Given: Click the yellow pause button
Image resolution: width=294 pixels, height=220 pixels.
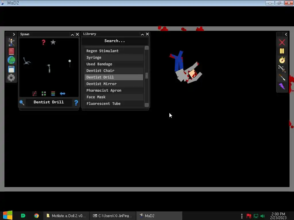Looking at the screenshot, I should [x=282, y=51].
